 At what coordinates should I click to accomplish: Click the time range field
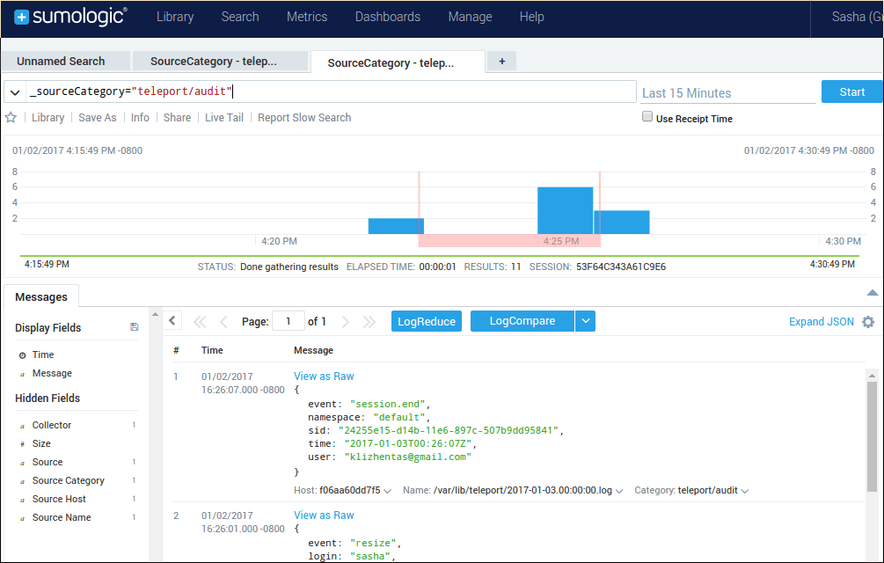[x=726, y=92]
